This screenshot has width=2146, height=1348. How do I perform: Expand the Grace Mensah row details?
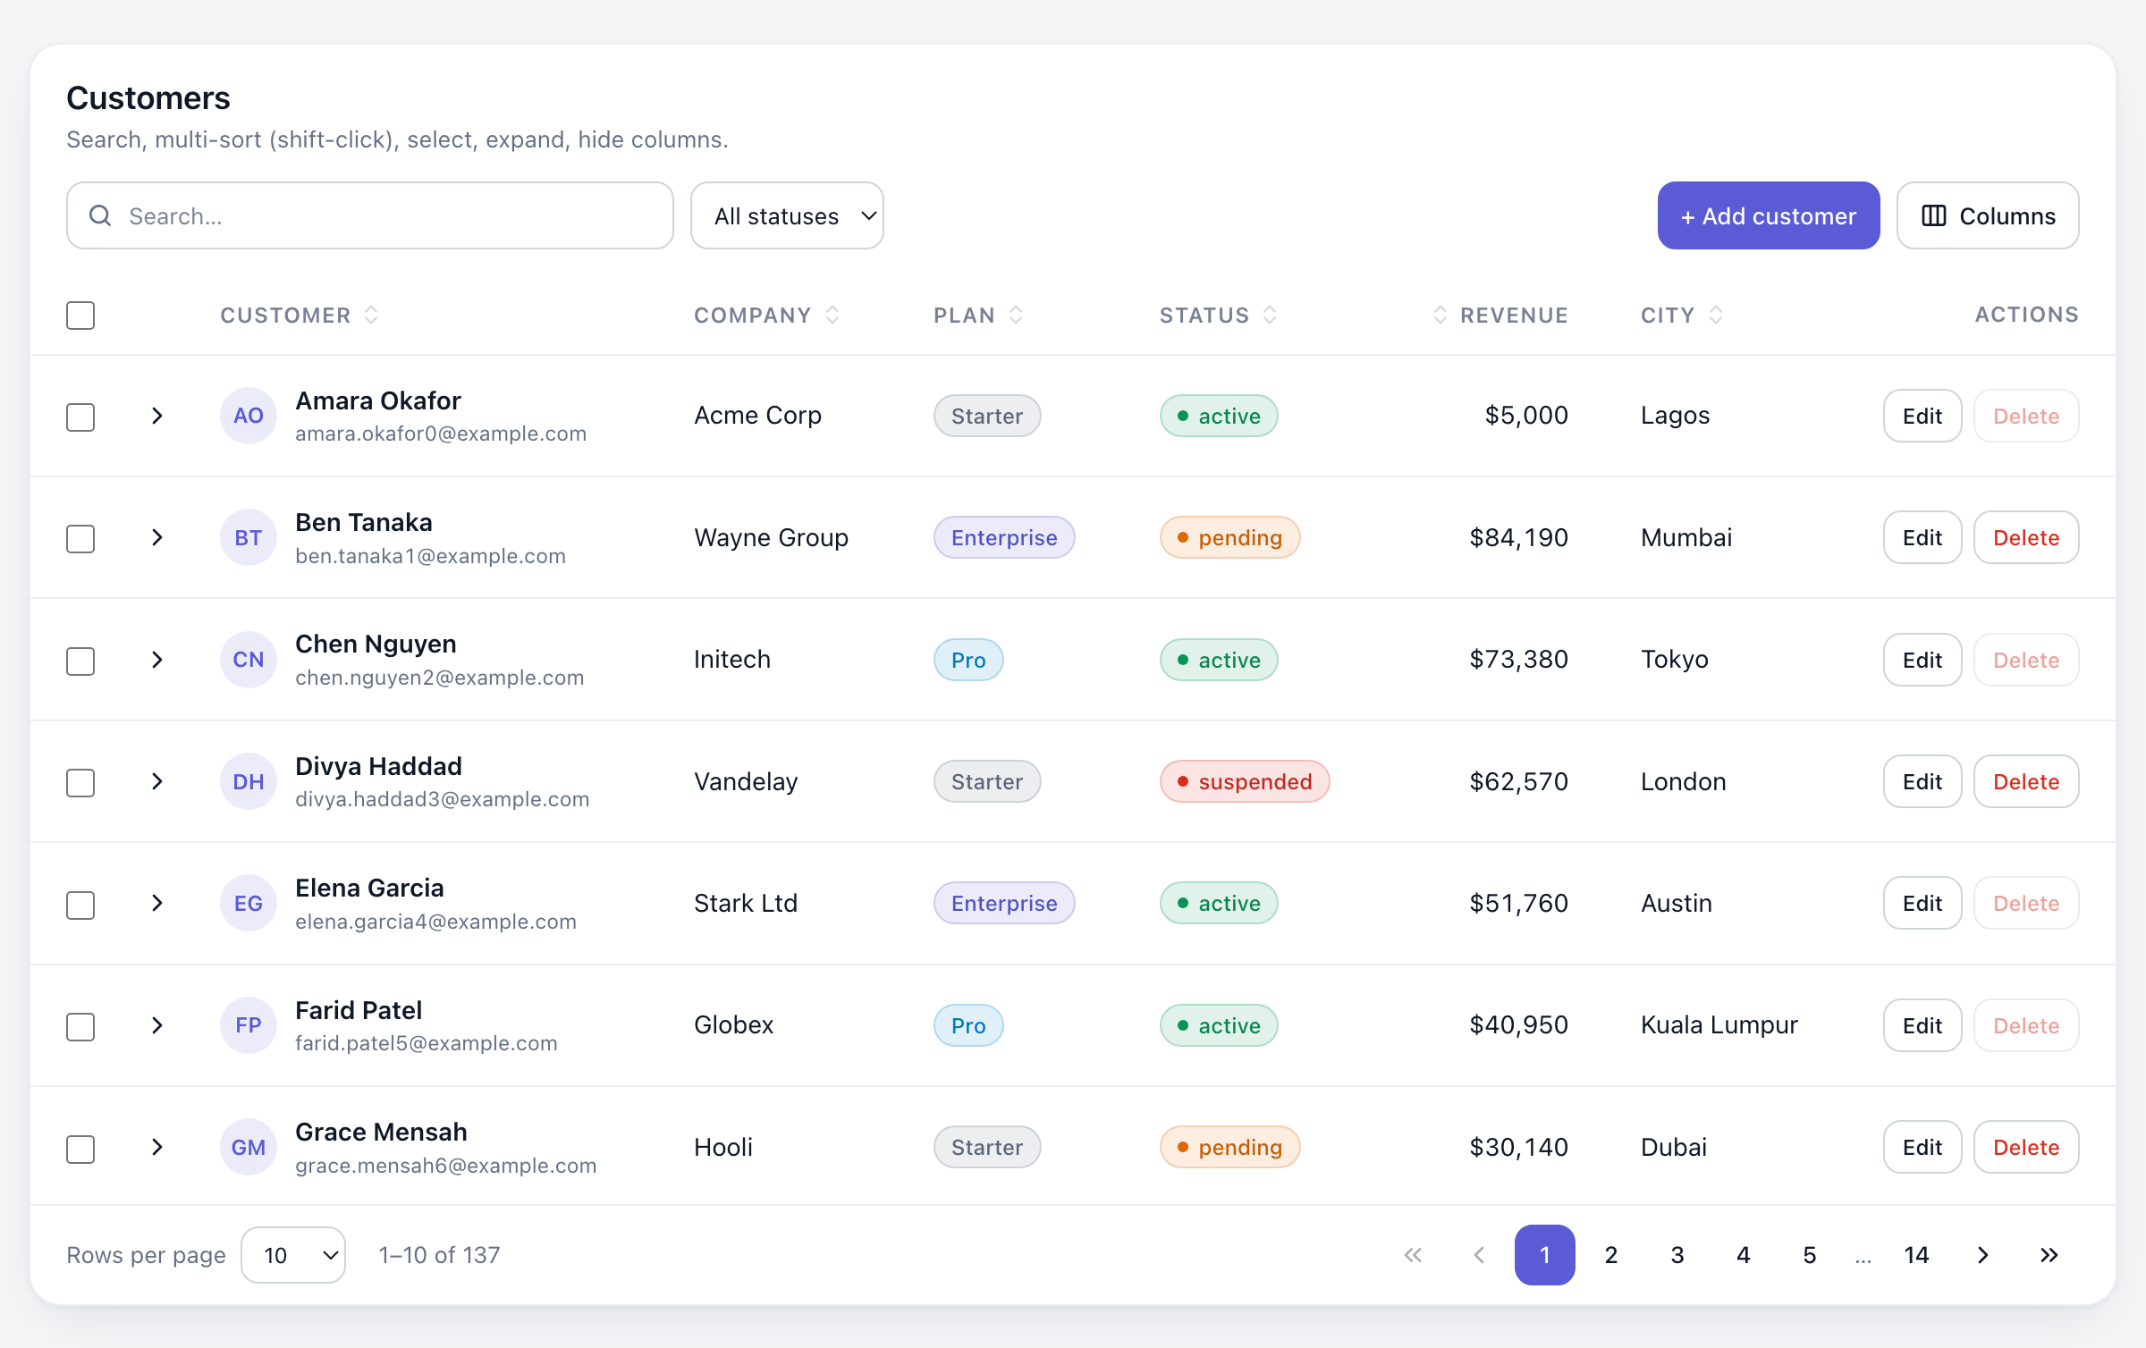[157, 1147]
